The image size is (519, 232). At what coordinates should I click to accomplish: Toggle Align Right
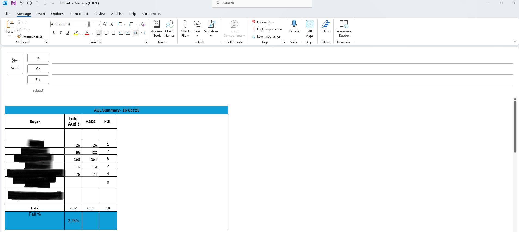click(x=113, y=33)
